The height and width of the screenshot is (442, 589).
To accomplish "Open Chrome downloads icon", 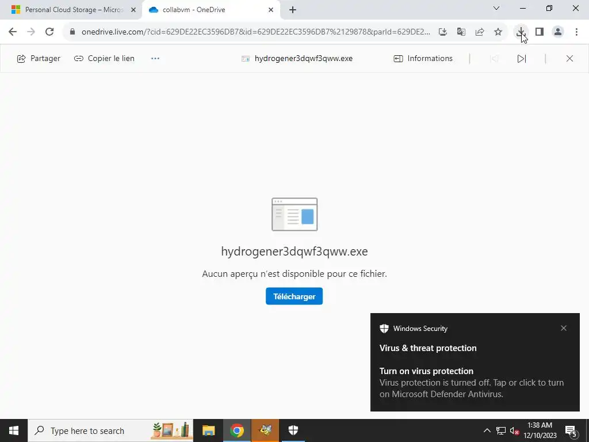I will click(521, 32).
